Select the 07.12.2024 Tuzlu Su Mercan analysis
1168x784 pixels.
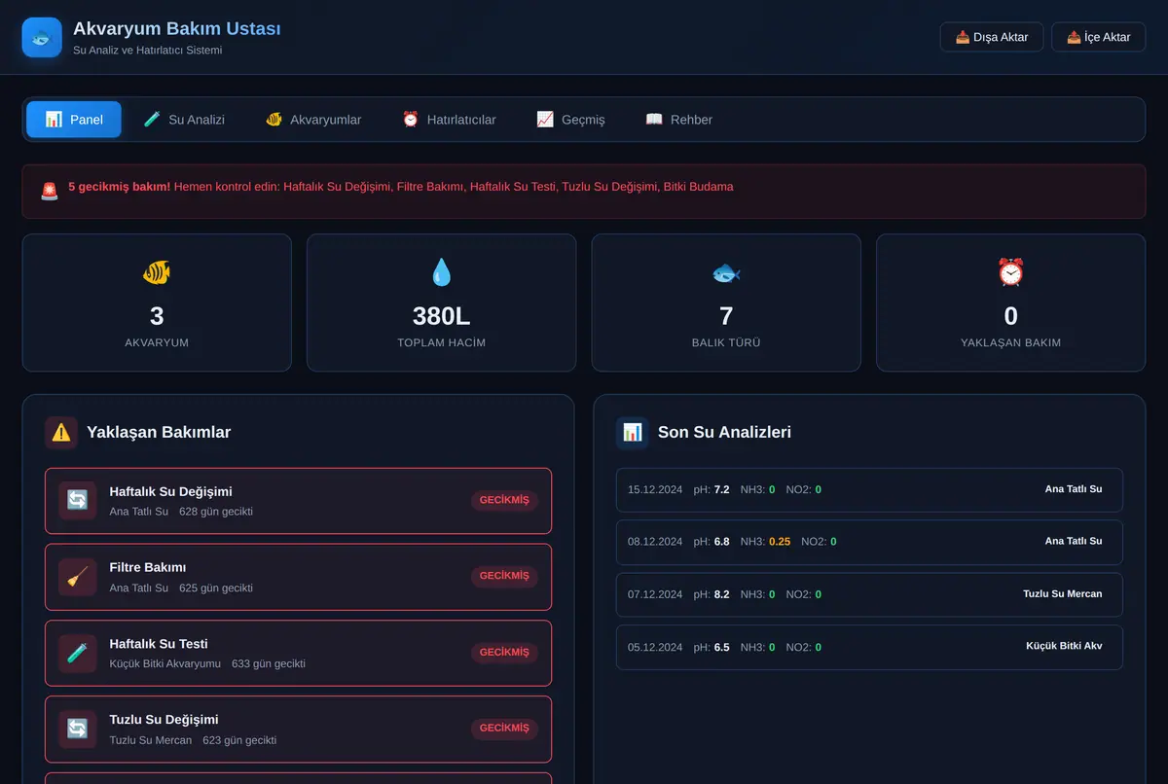pos(869,594)
